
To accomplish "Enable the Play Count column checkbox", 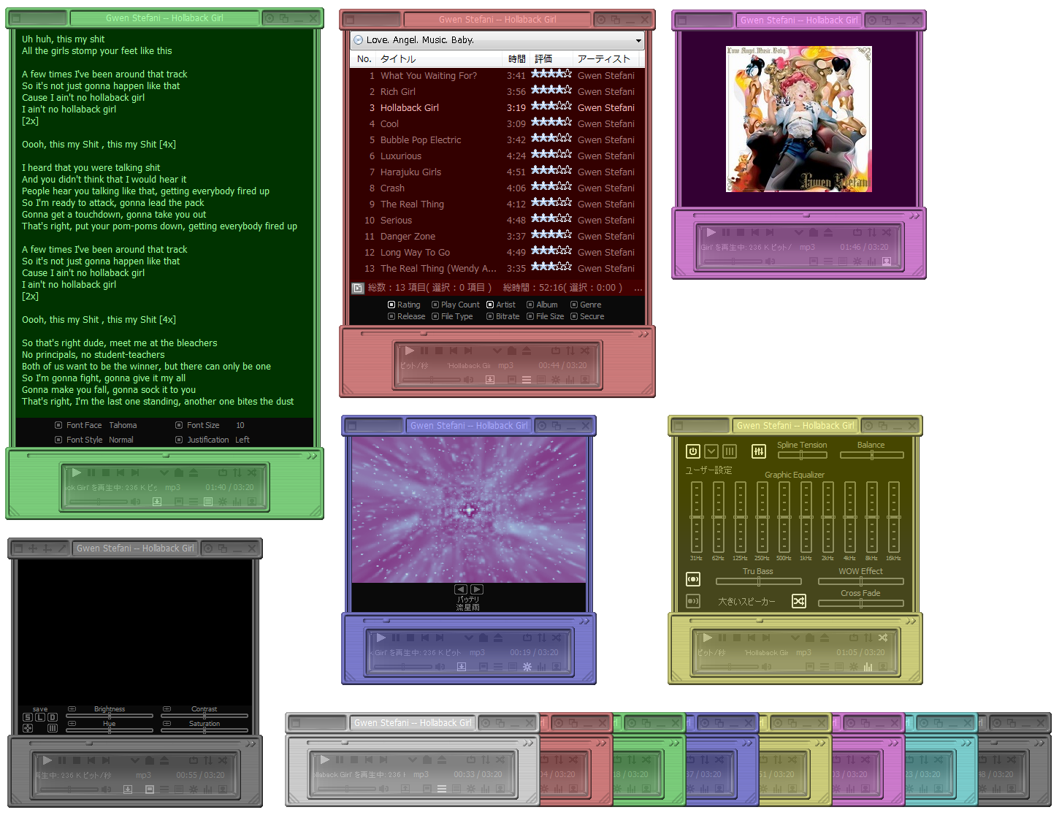I will [x=435, y=305].
